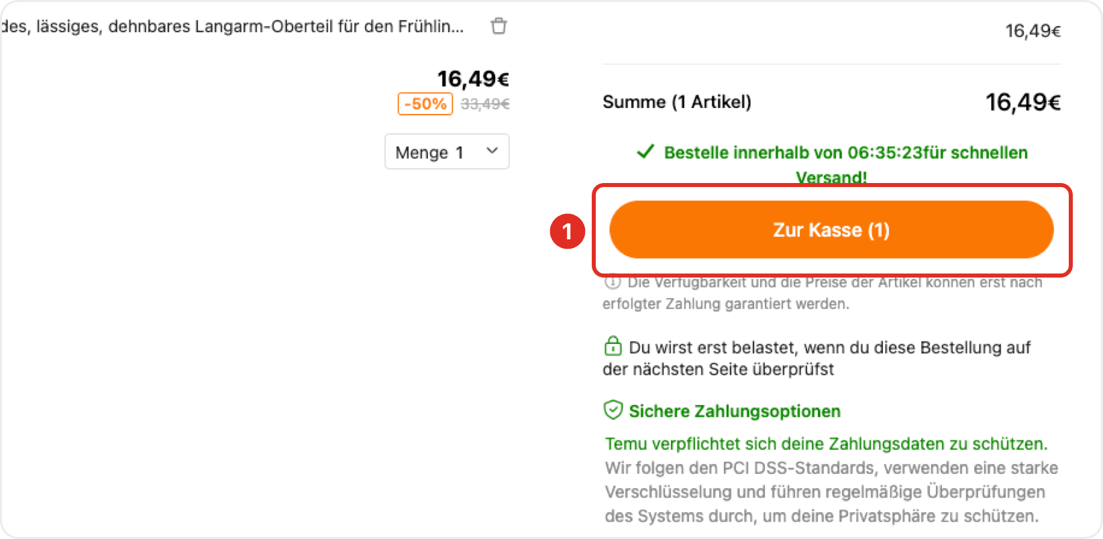Click the Sichere Zahlungsoptionen heading

coord(734,411)
